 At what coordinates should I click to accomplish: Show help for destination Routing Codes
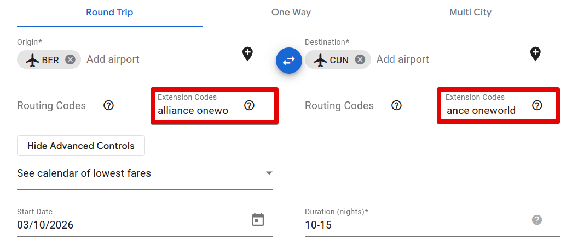point(396,106)
